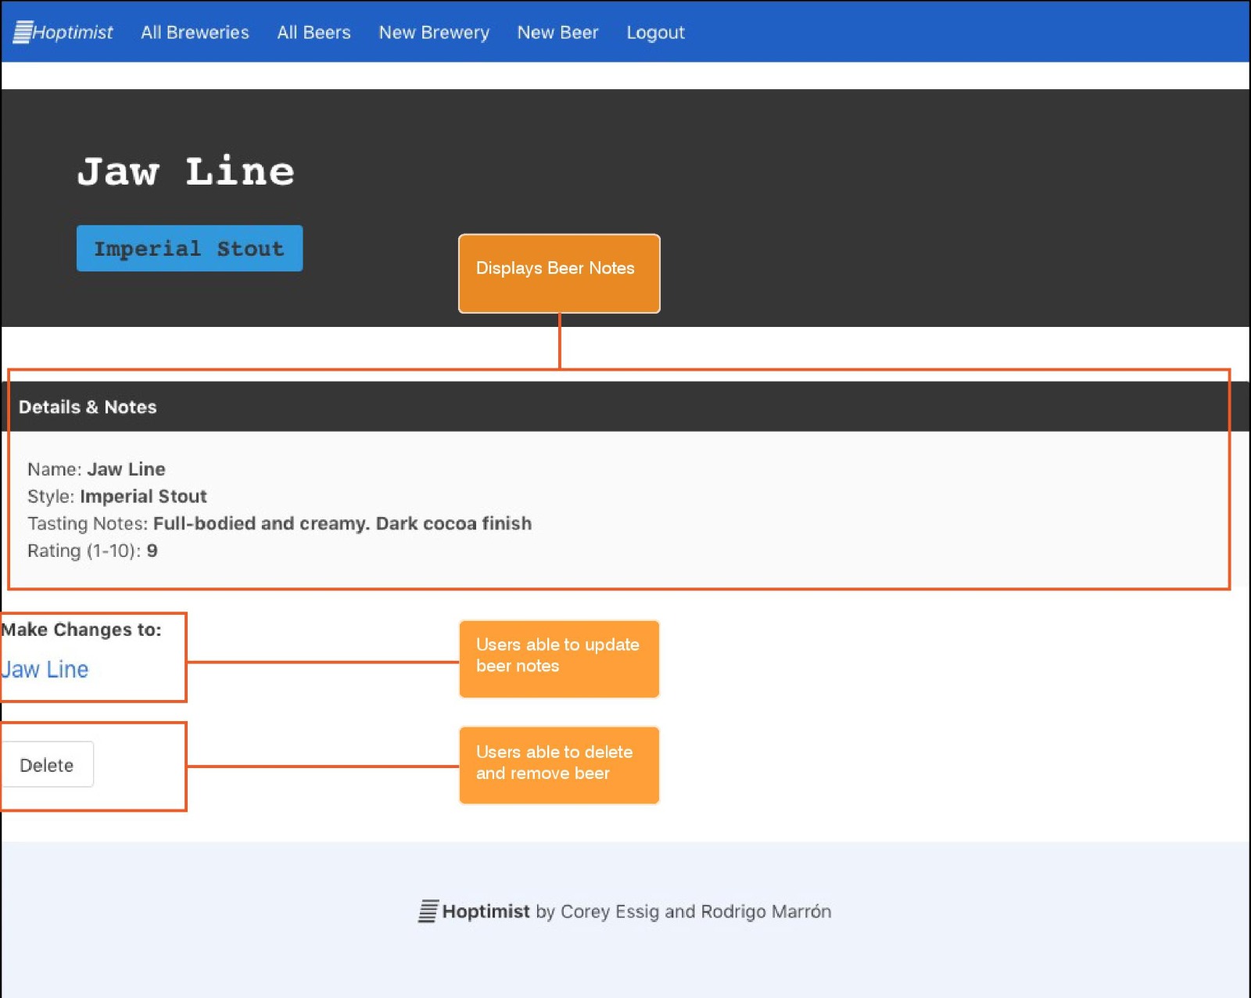The width and height of the screenshot is (1251, 998).
Task: Click the footer Hoptimist logo icon
Action: 428,911
